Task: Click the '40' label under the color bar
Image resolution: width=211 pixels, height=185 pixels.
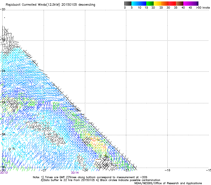Action: [183, 8]
